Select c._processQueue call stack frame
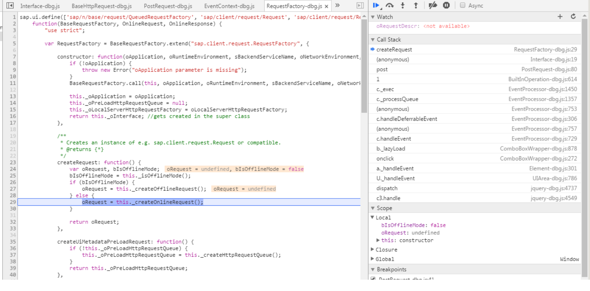590x291 pixels. pos(474,99)
